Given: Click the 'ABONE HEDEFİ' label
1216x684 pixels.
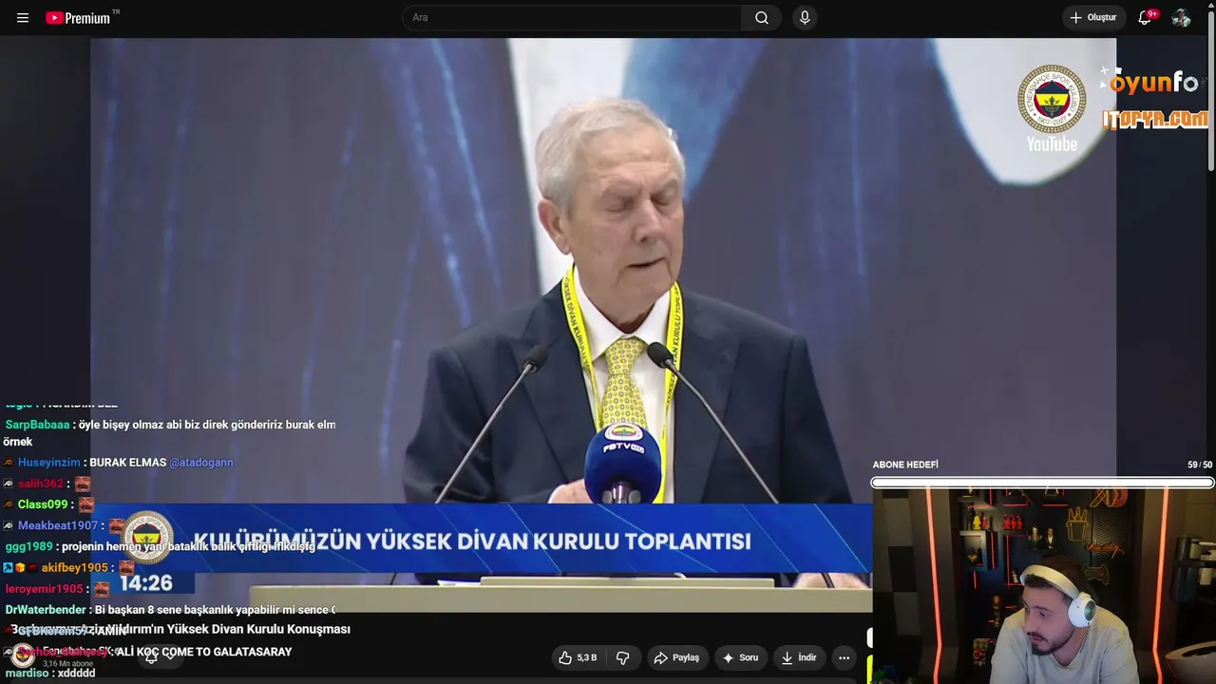Looking at the screenshot, I should (x=905, y=465).
